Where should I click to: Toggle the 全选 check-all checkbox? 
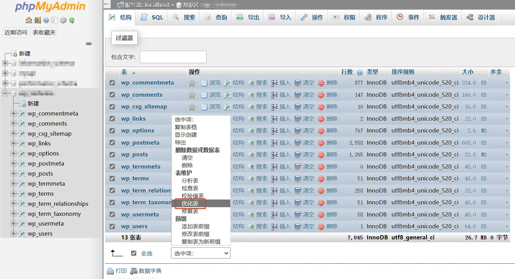coord(134,253)
